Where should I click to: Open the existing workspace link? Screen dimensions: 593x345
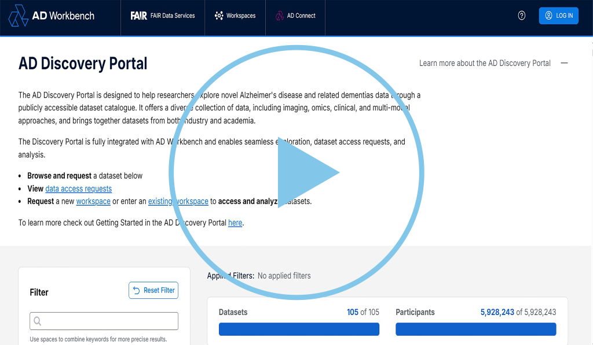(x=178, y=202)
